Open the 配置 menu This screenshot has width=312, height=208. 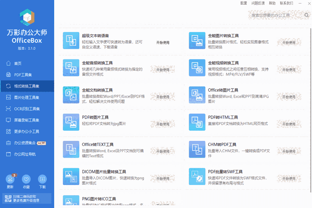pyautogui.click(x=243, y=3)
